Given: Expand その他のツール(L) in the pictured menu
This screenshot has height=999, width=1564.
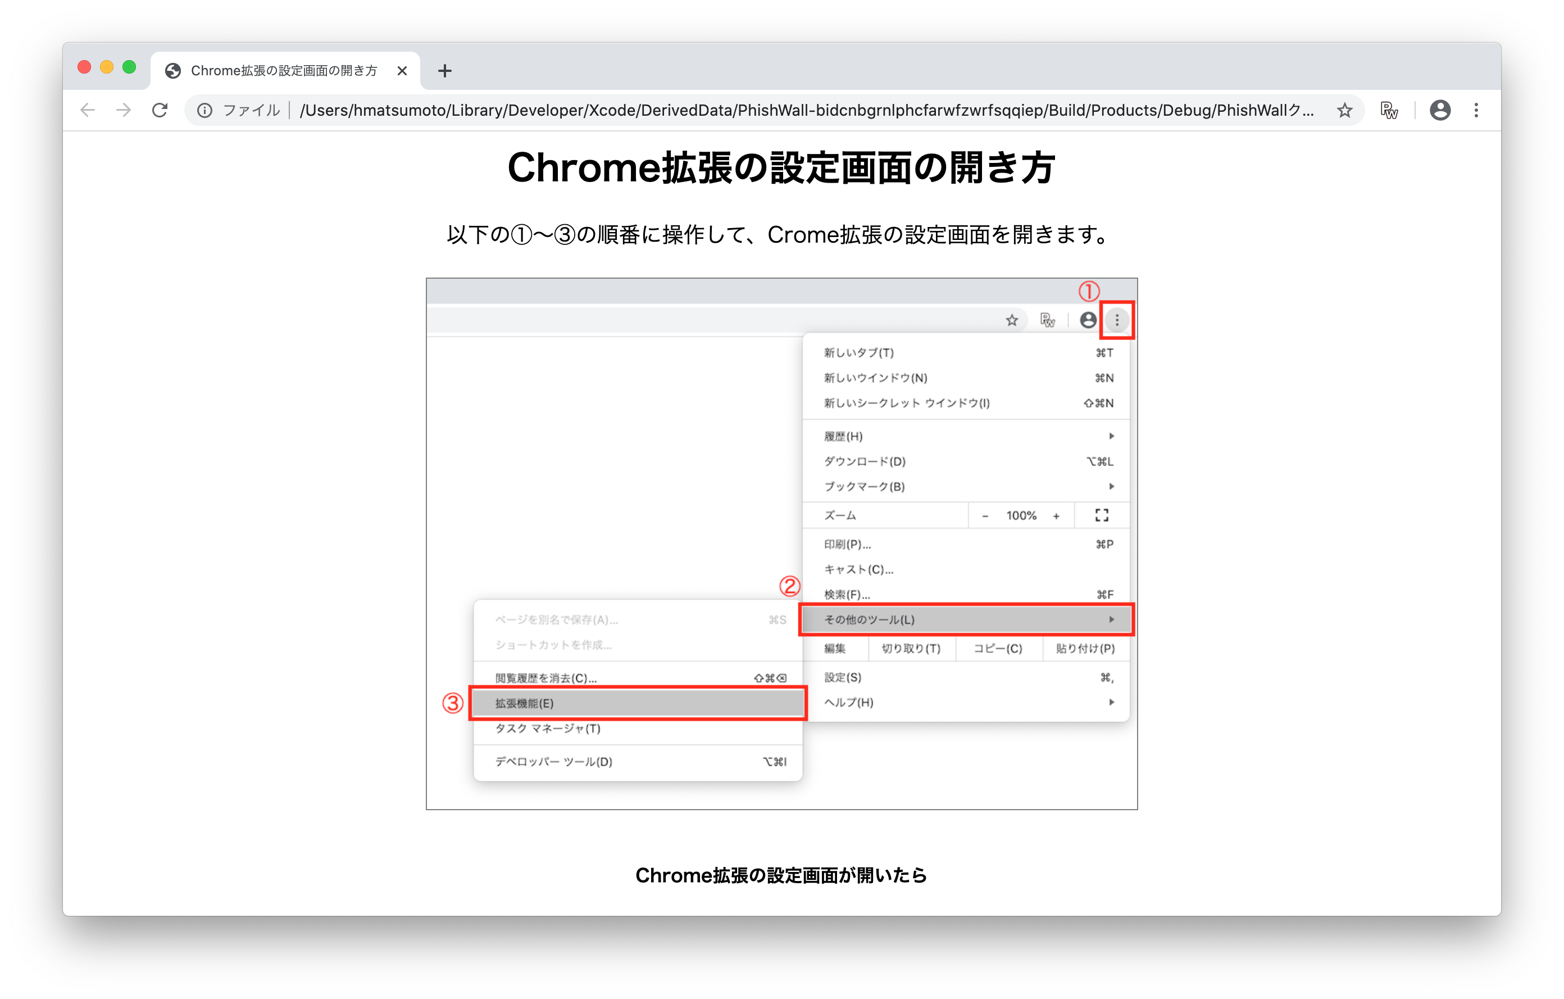Looking at the screenshot, I should pos(966,620).
